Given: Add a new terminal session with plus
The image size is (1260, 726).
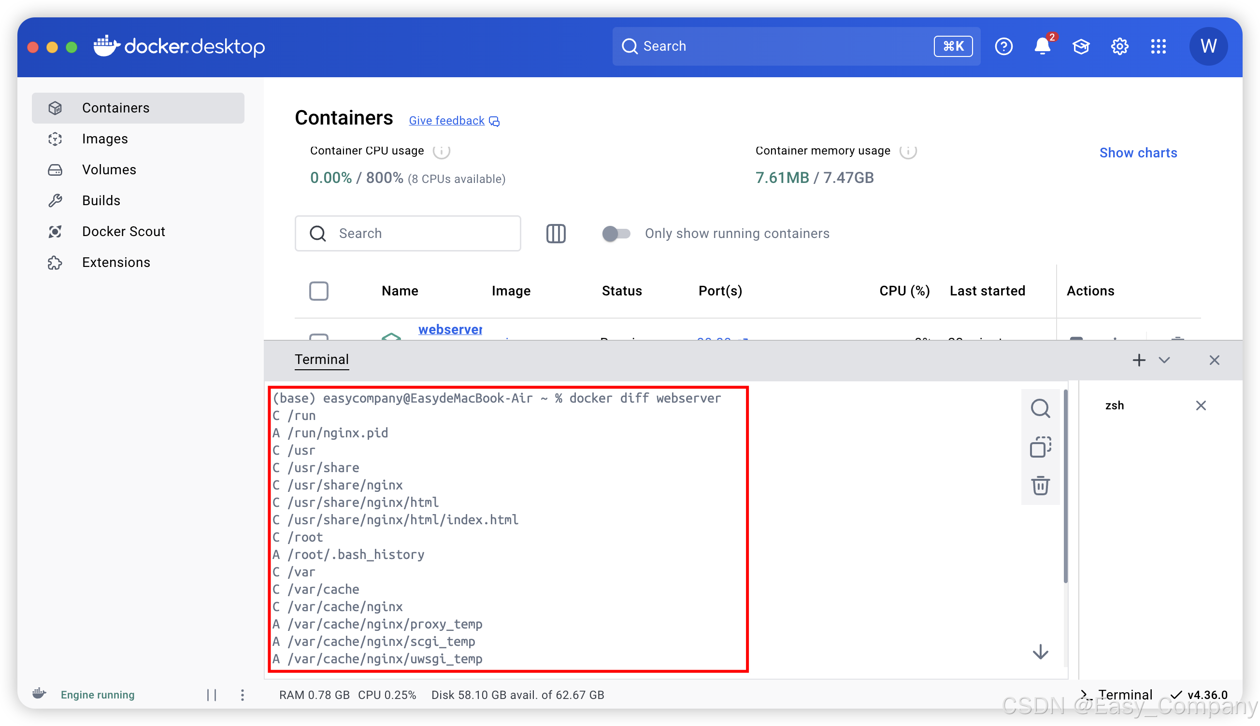Looking at the screenshot, I should click(x=1139, y=360).
